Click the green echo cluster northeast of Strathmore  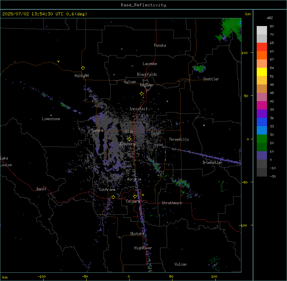[x=182, y=183]
